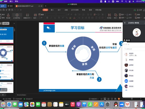Viewport: 145px width, 109px height.
Task: Toggle normal view icon in status bar
Action: point(105,99)
